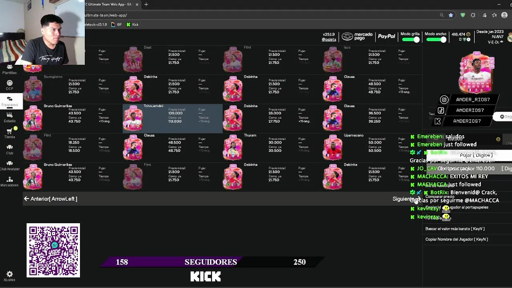Viewport: 512px width, 288px height.
Task: Click the V-E-D record eye icon
Action: point(502,42)
